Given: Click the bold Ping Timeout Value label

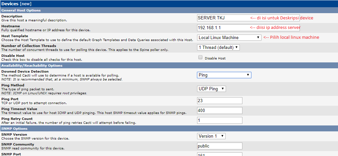Looking at the screenshot, I should (x=19, y=109).
